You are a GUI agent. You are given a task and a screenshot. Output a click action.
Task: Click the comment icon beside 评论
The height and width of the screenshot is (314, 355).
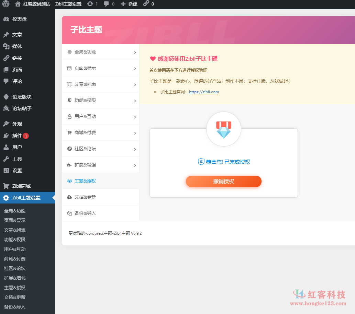(6, 81)
